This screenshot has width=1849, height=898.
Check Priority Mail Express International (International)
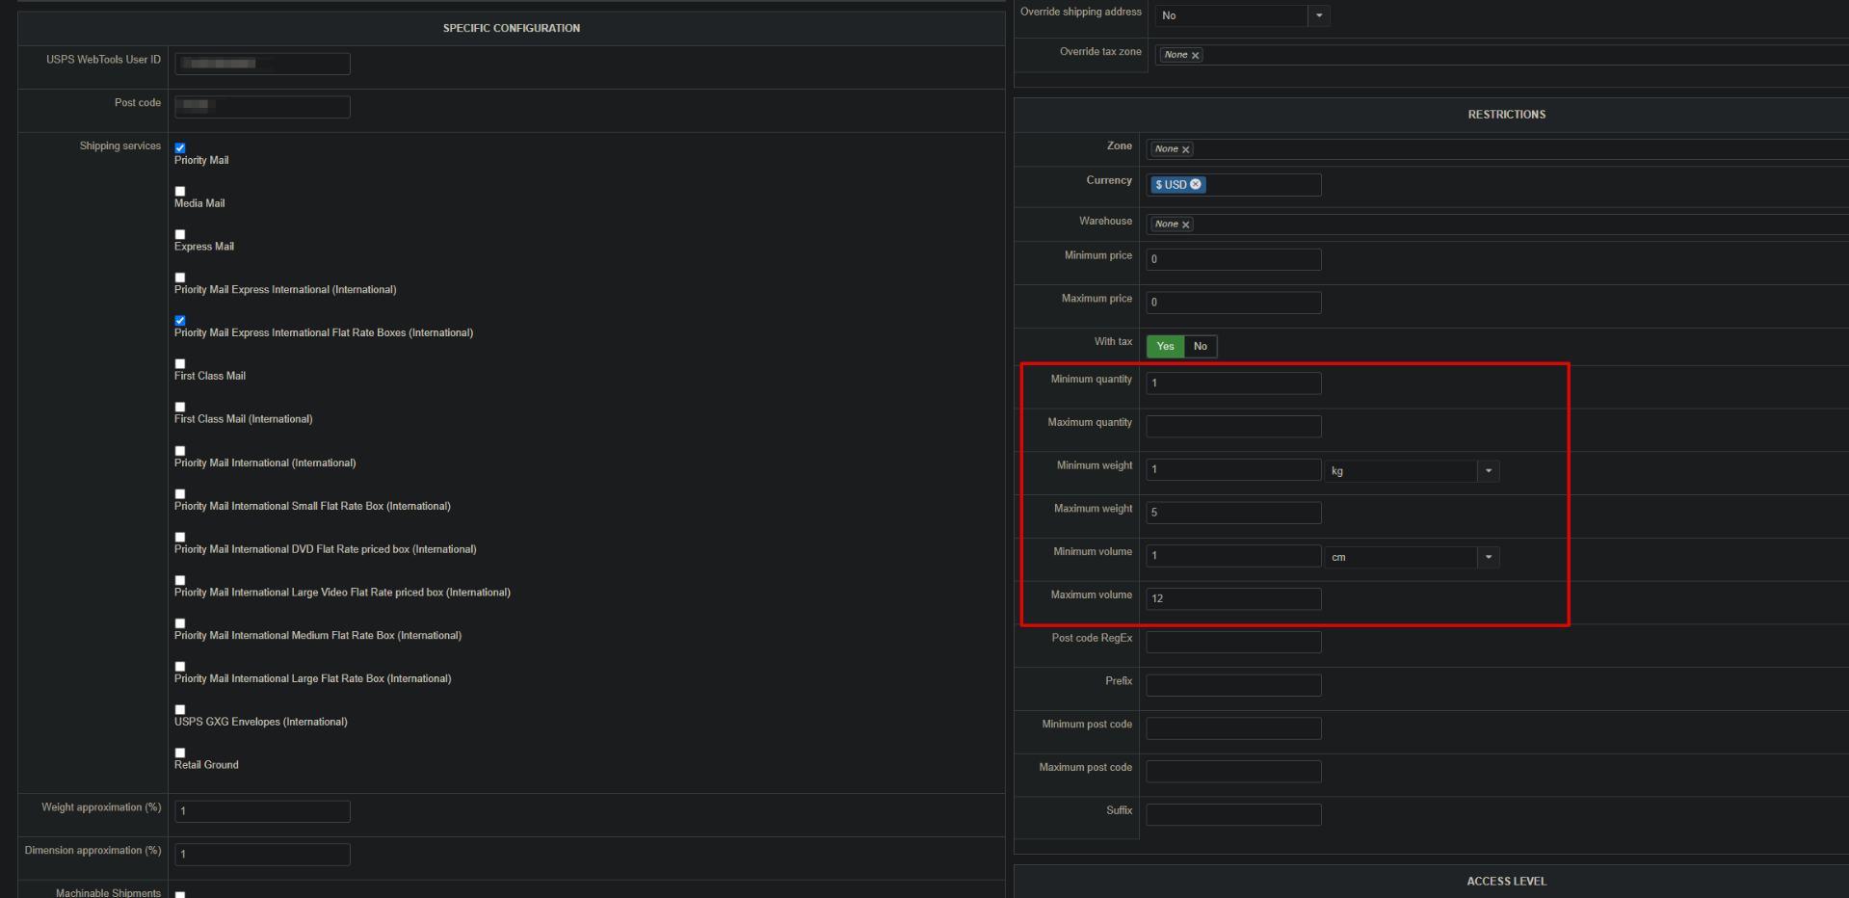coord(180,278)
